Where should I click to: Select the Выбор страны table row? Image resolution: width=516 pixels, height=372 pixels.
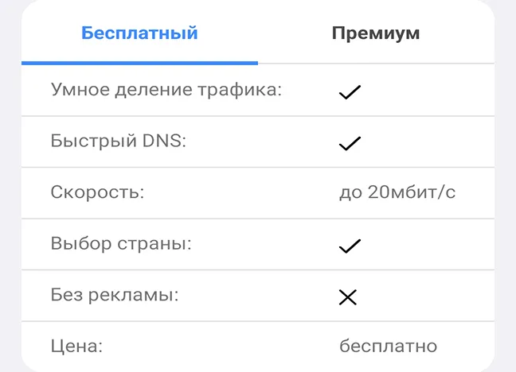tap(258, 244)
